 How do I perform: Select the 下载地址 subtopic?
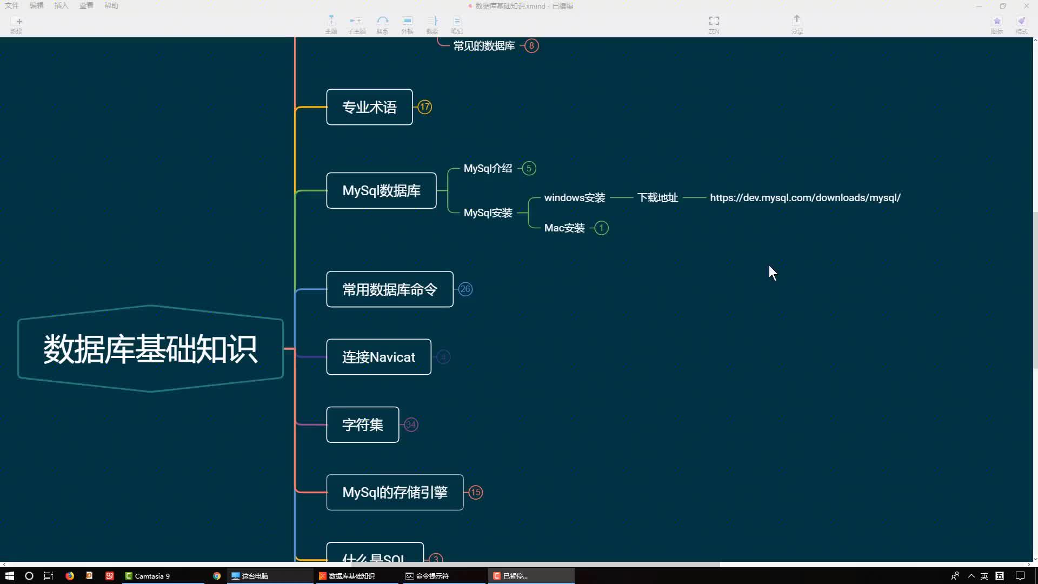[x=657, y=197]
